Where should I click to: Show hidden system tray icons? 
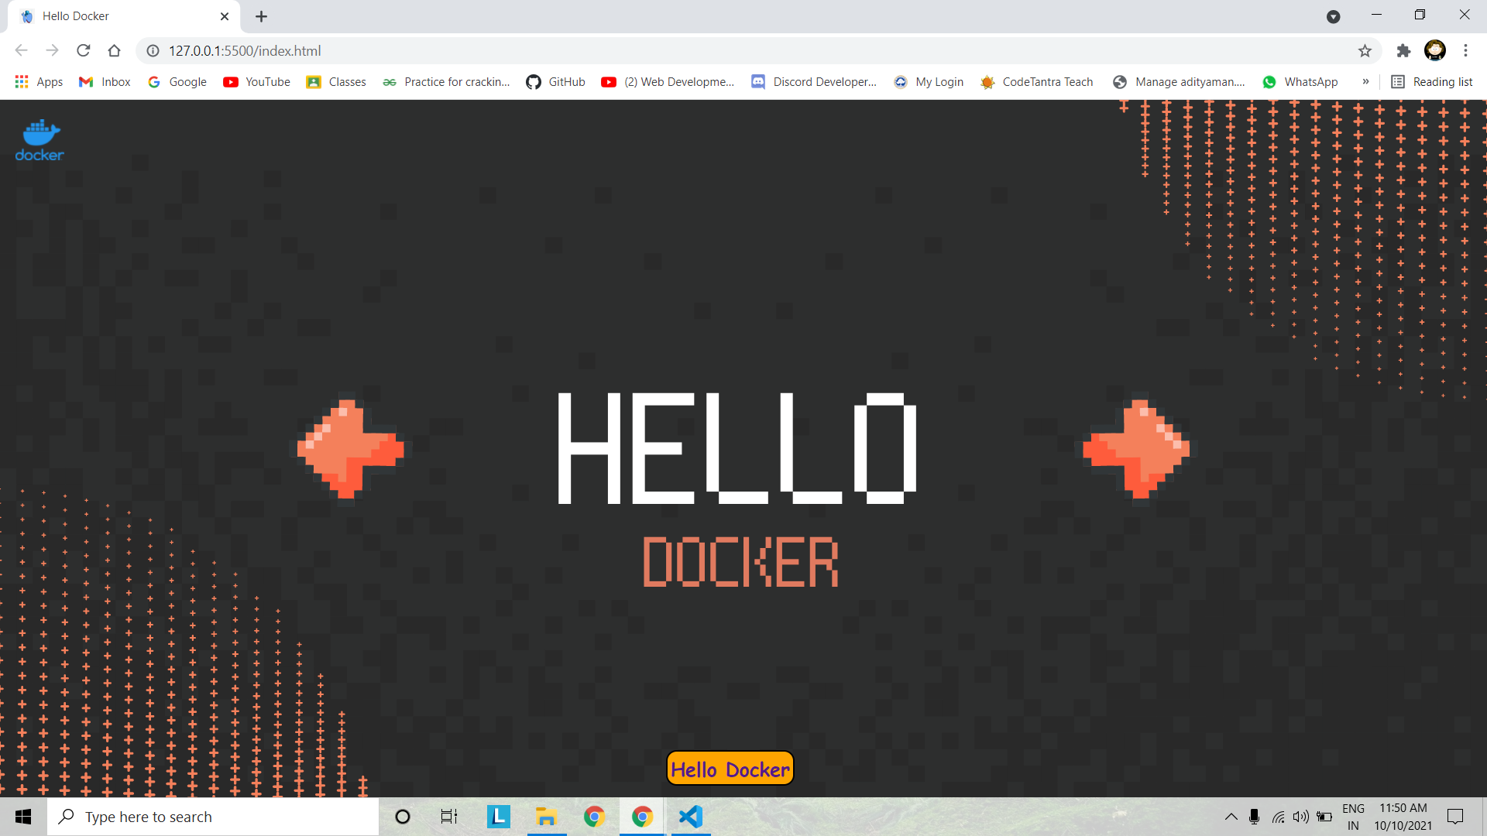click(x=1231, y=817)
